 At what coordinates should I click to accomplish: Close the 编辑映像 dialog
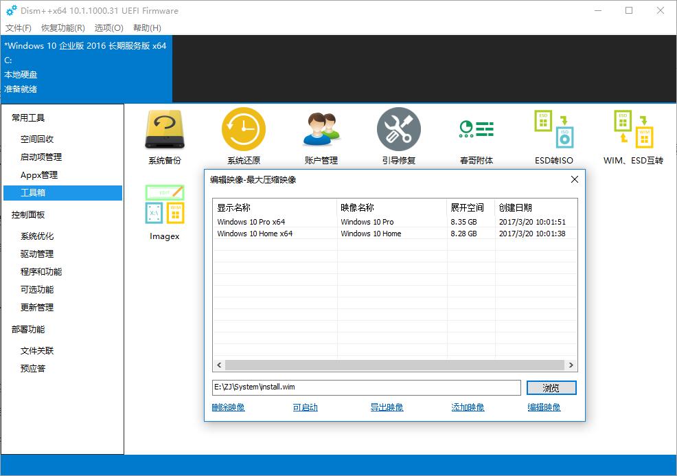tap(575, 179)
